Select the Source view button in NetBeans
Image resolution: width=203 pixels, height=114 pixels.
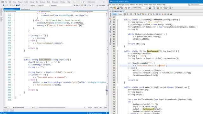[115, 14]
